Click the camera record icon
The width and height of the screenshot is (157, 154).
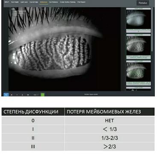[28, 95]
